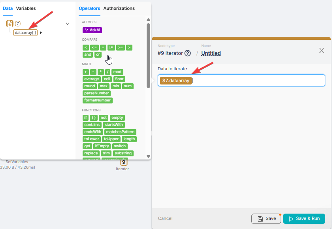
Task: Switch to the Variables tab
Action: coord(26,8)
